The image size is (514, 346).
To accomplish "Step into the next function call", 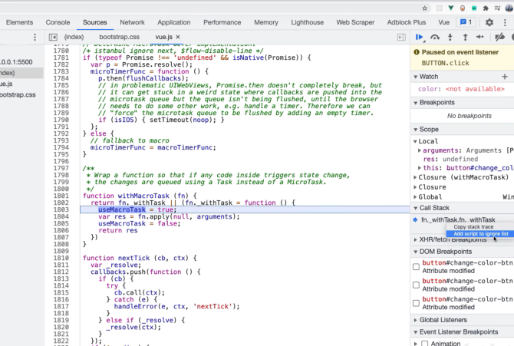I will pos(450,38).
